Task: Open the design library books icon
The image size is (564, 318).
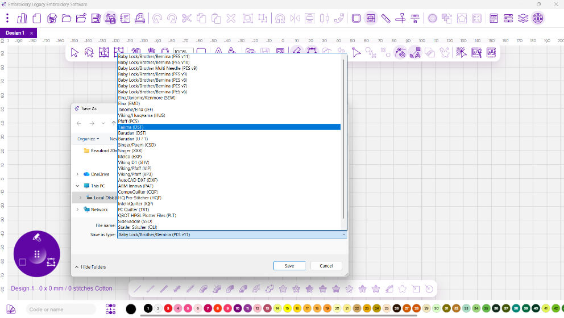Action: (x=22, y=18)
